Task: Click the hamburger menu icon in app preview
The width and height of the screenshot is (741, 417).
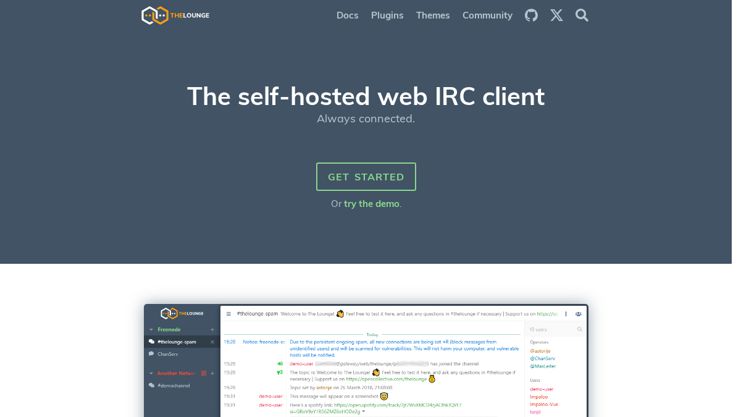Action: (228, 314)
